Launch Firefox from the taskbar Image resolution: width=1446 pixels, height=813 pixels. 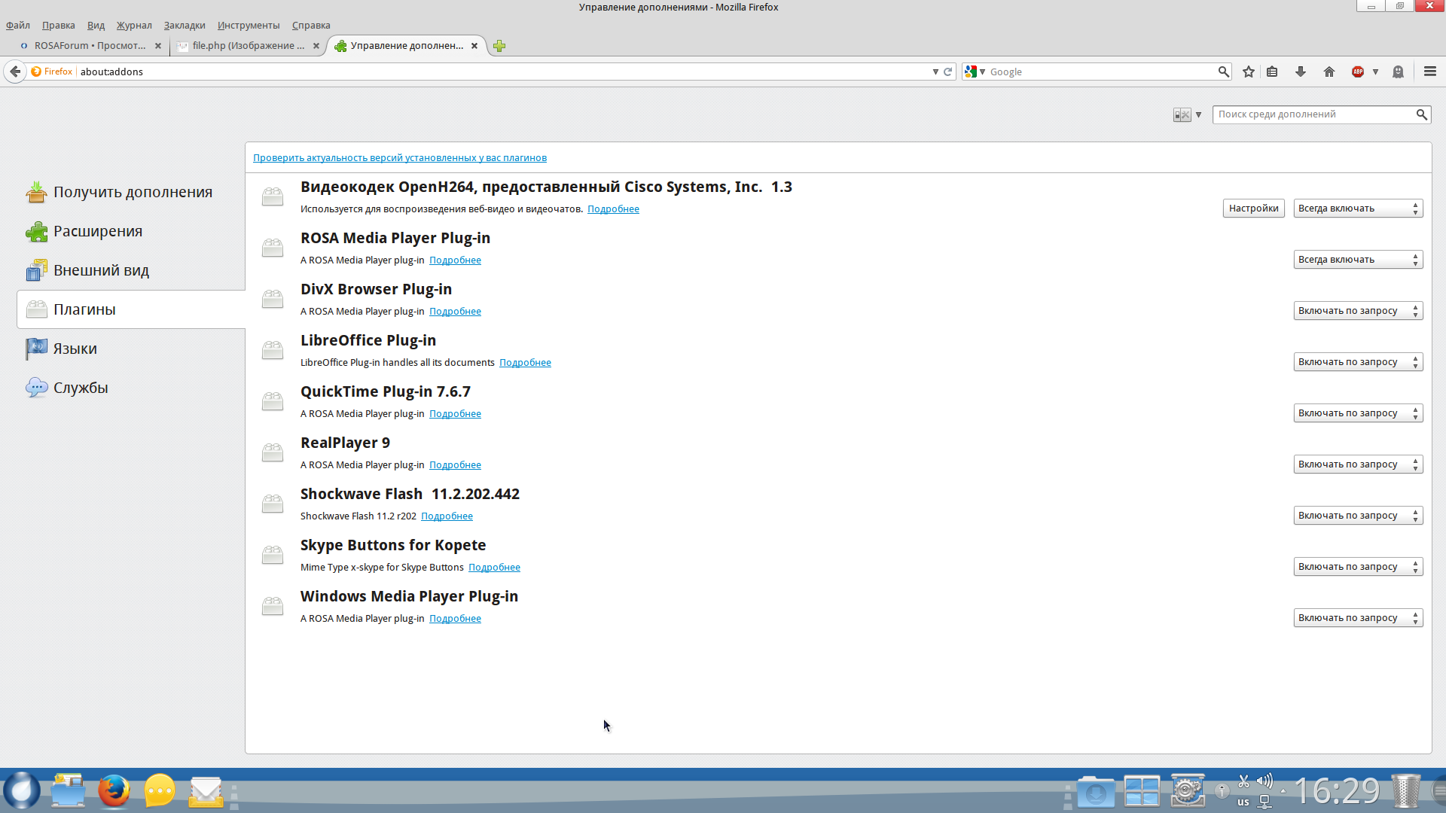click(x=114, y=790)
